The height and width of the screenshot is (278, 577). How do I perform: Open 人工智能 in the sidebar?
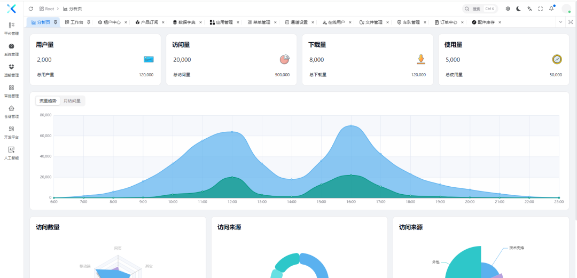tap(11, 153)
